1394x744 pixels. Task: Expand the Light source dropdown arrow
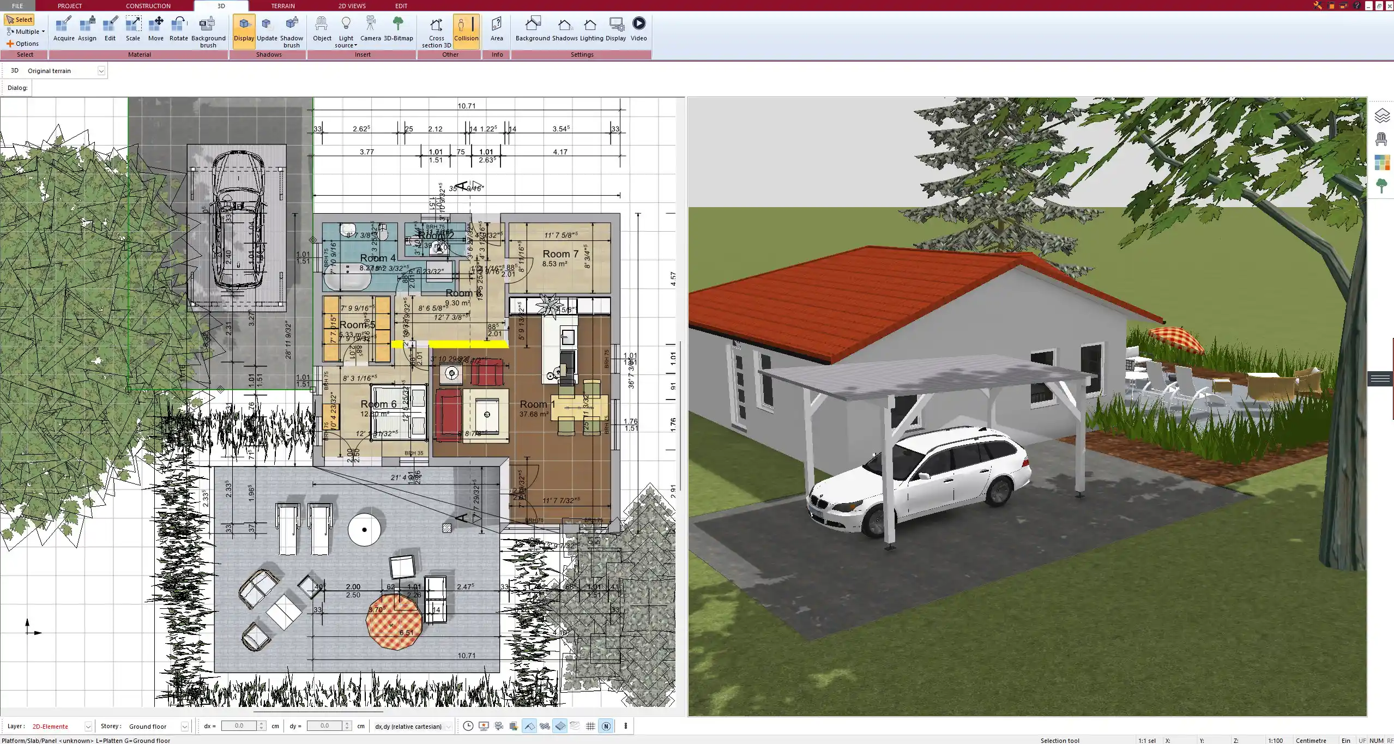(355, 45)
